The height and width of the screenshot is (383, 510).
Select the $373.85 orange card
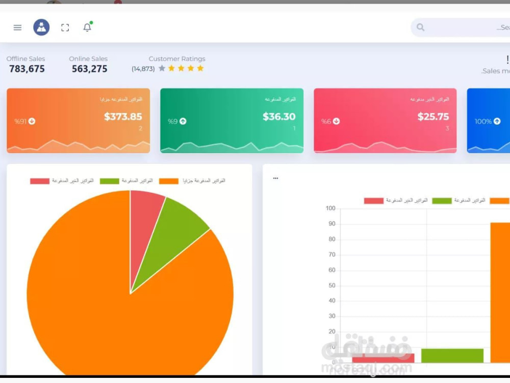[79, 121]
